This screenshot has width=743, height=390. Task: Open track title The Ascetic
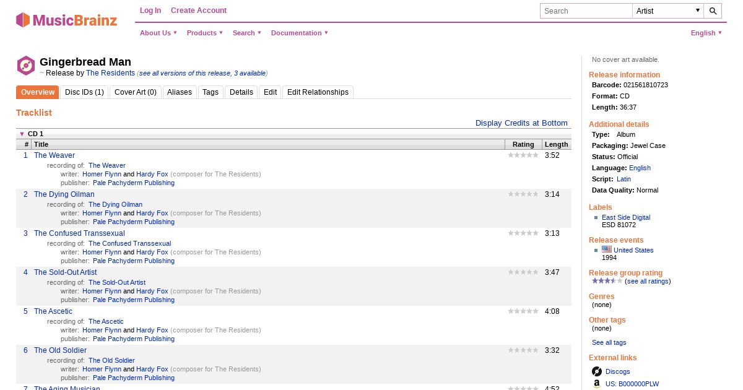click(53, 311)
